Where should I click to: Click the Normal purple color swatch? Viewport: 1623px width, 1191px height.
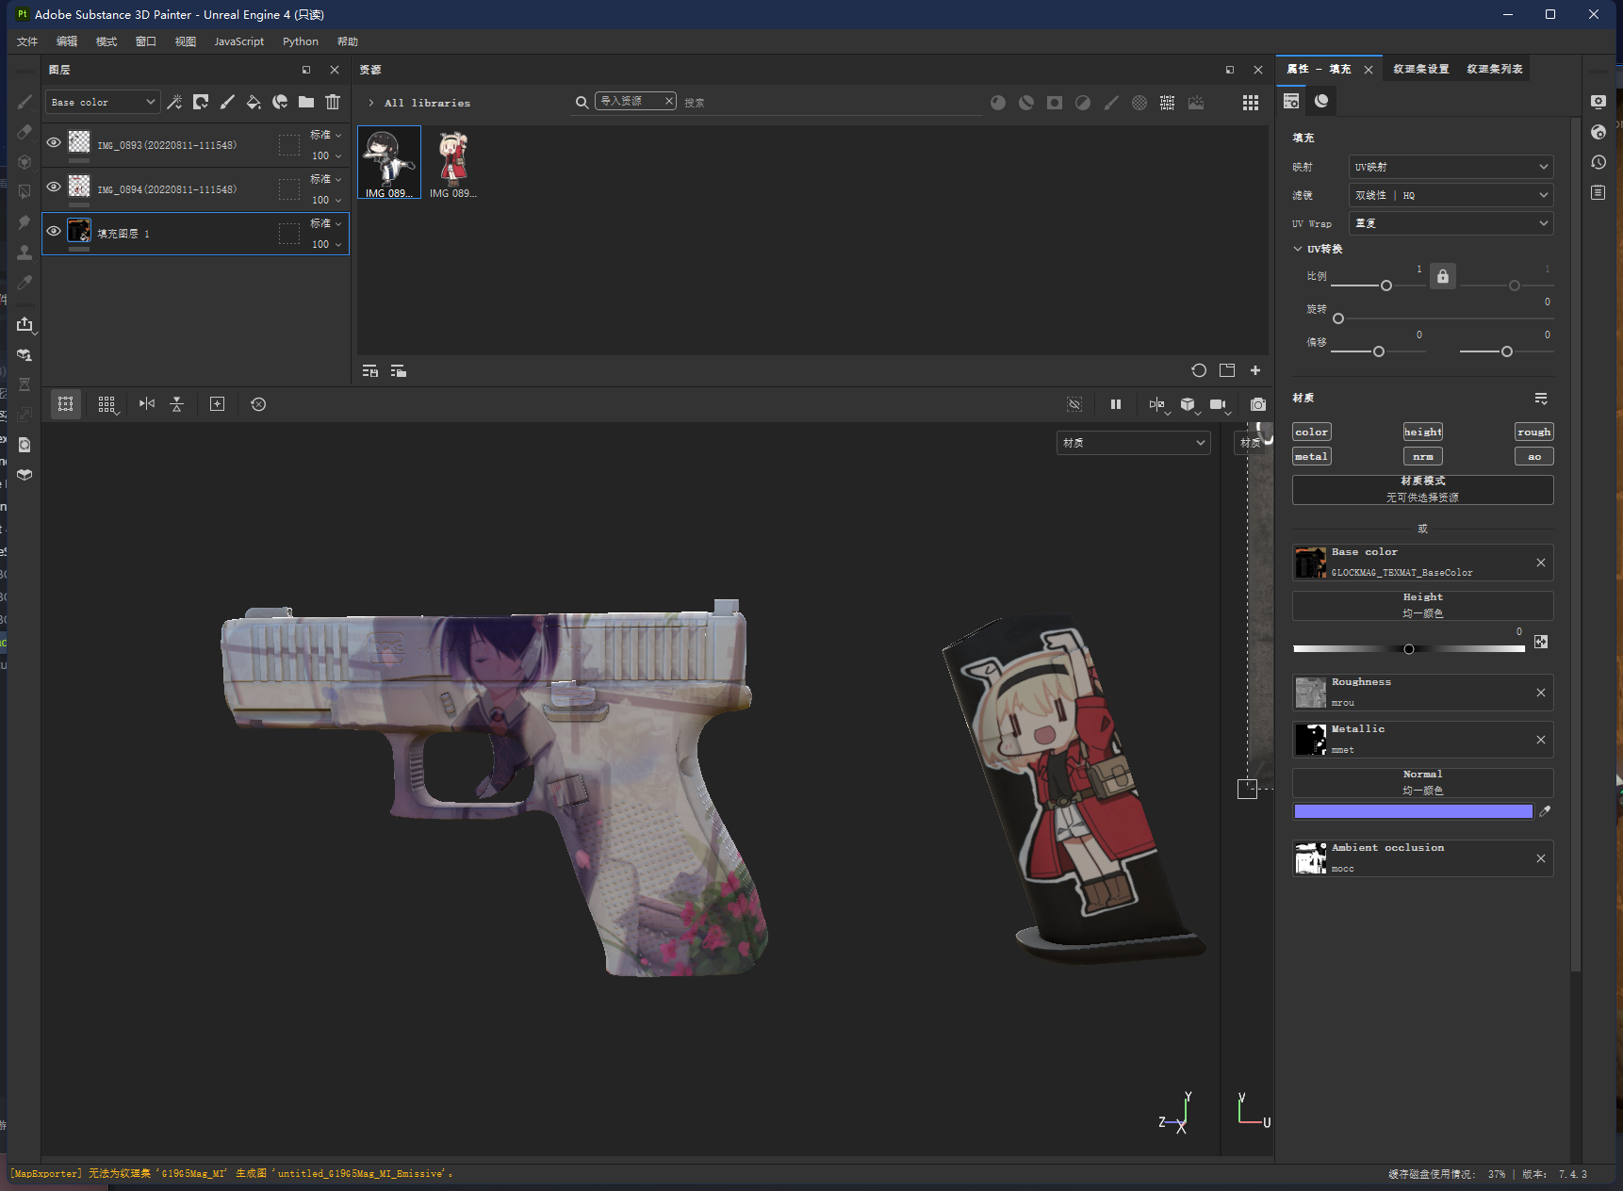[1414, 811]
